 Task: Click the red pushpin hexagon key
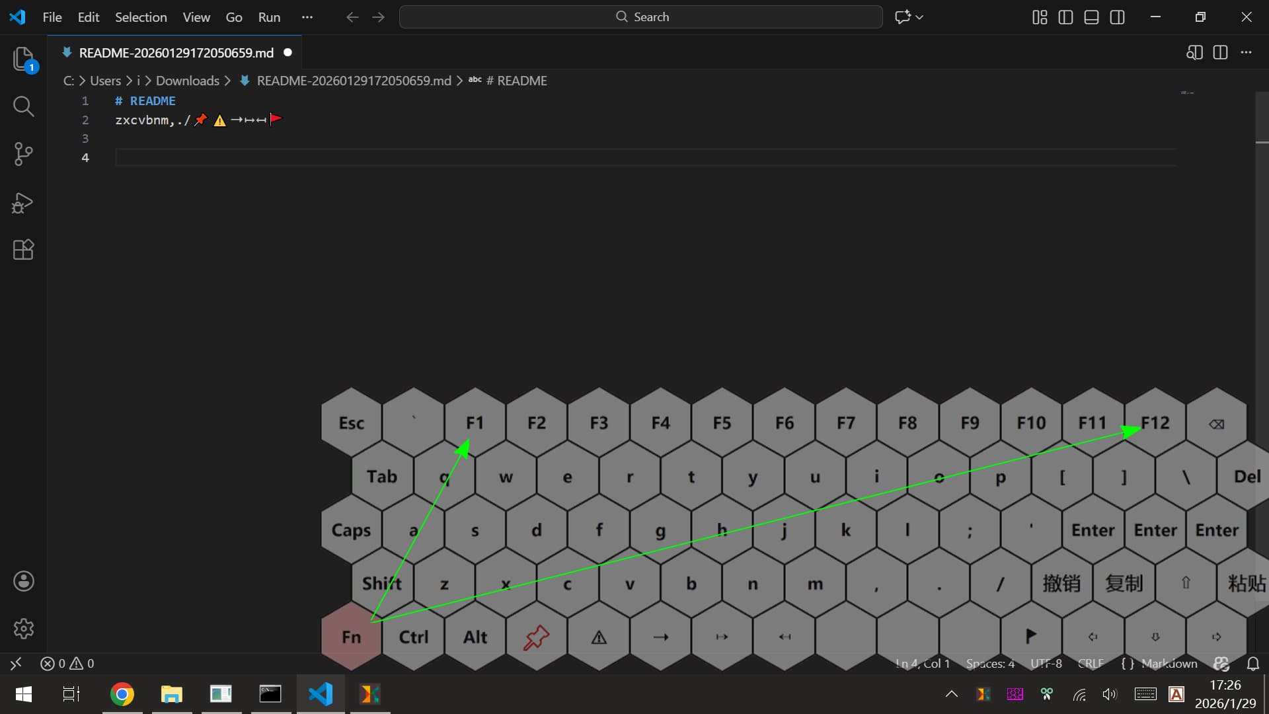pos(536,637)
